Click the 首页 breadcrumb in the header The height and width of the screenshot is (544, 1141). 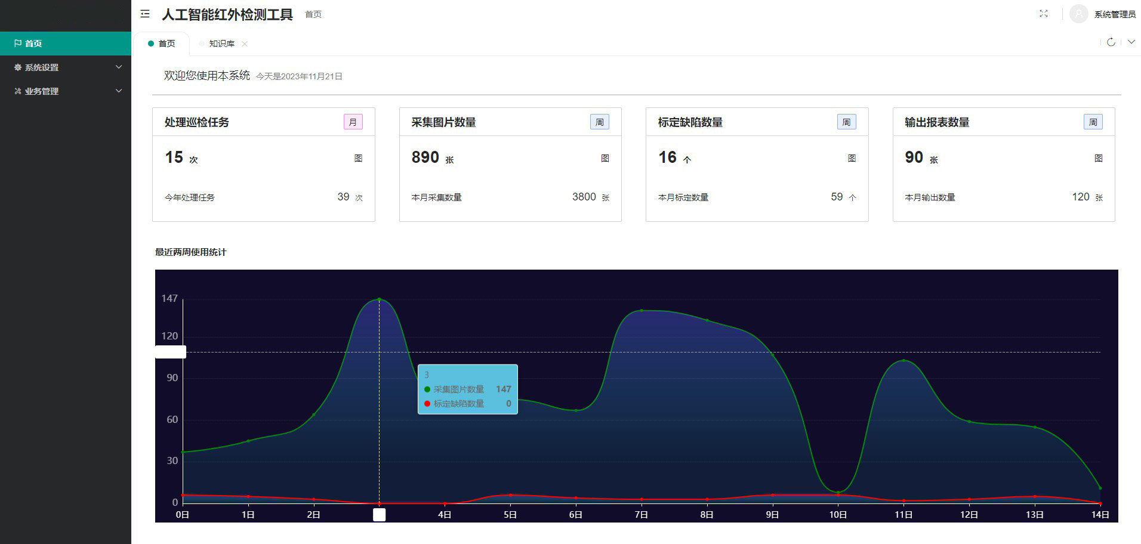tap(313, 14)
